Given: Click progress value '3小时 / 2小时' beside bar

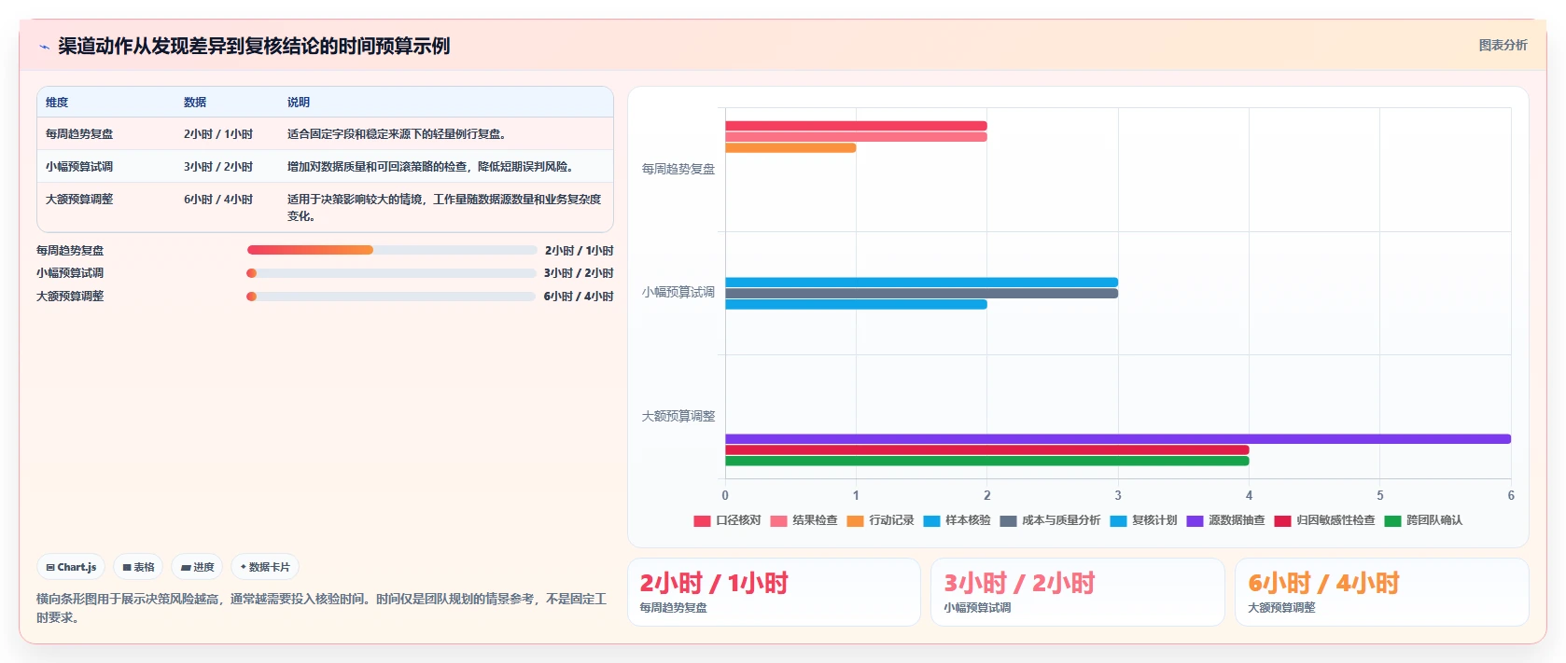Looking at the screenshot, I should 579,273.
